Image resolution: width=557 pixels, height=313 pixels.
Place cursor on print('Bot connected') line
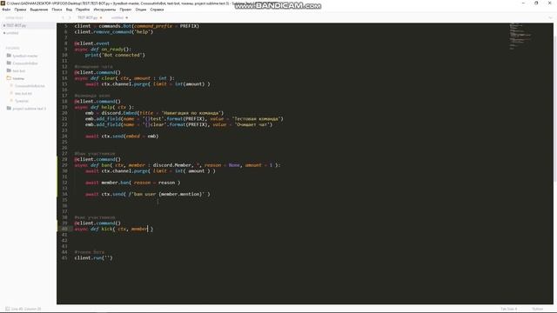[115, 55]
